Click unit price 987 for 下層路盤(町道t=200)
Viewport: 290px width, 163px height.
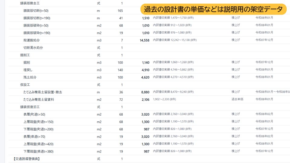click(x=147, y=129)
